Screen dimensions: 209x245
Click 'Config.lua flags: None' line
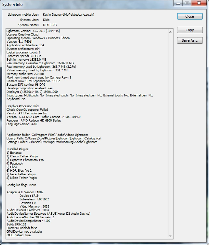pyautogui.click(x=21, y=185)
